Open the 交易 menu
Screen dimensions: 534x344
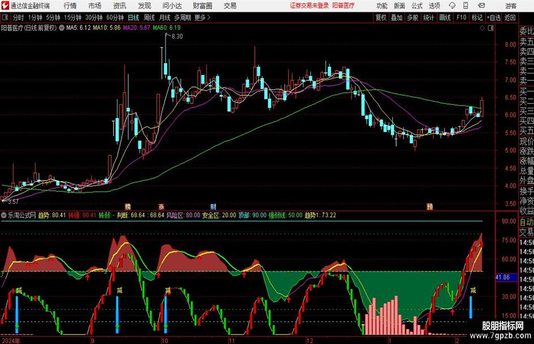pos(230,6)
